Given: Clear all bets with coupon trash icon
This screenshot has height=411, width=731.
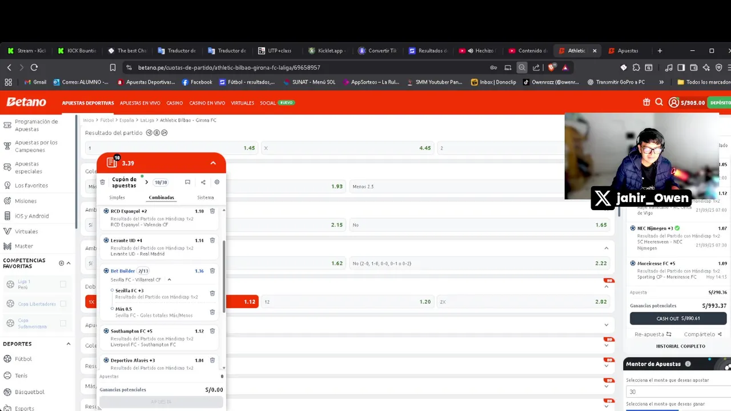Looking at the screenshot, I should pos(103,182).
